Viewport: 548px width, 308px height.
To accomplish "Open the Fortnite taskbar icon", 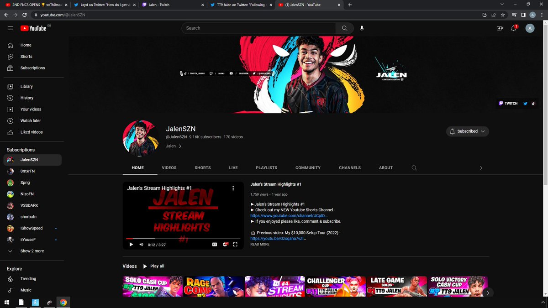I will pyautogui.click(x=35, y=302).
